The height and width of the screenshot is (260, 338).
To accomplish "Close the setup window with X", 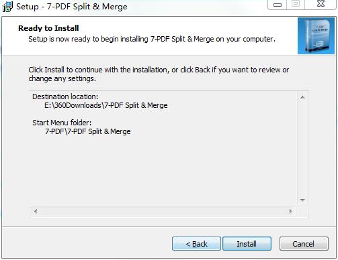I will pos(321,4).
